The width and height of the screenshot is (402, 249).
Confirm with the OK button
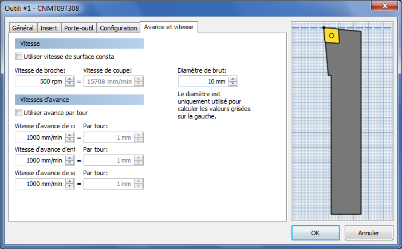click(x=316, y=233)
